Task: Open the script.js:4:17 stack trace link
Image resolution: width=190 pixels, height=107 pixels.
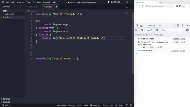Action: click(x=154, y=47)
